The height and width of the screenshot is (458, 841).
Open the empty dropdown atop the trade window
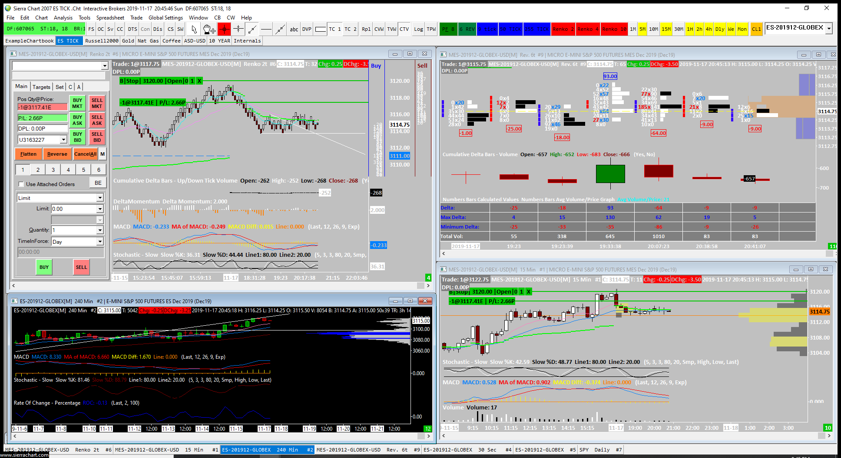coord(105,66)
